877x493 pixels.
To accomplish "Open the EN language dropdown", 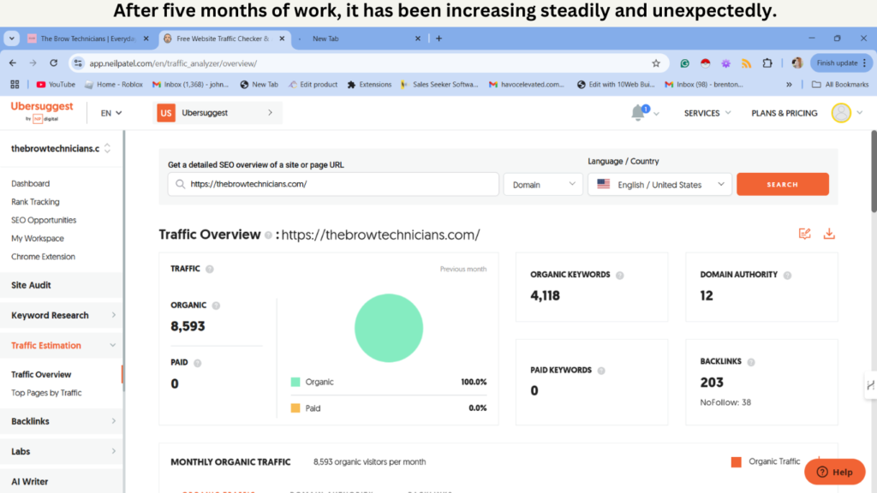I will [111, 113].
